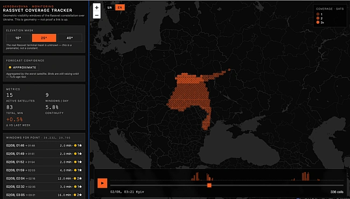Choose the 02/08 01:59 4.0 min window
Screen dimensions: 350x199
point(44,170)
